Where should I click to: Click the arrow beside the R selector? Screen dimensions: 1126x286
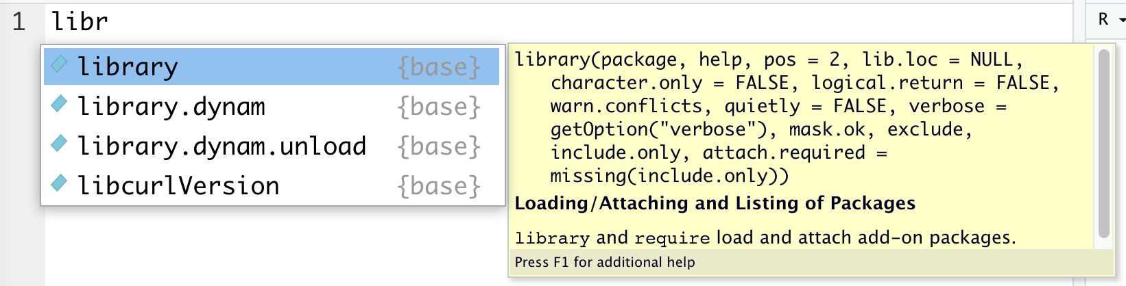(1122, 21)
